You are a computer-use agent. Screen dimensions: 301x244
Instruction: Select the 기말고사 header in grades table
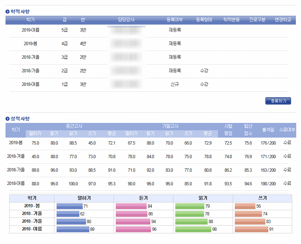tap(171, 126)
